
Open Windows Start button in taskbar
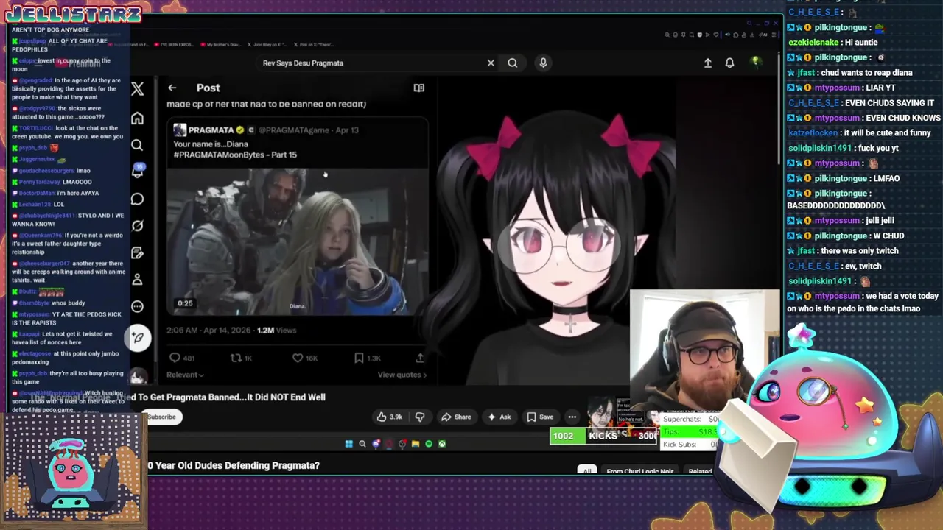[348, 444]
